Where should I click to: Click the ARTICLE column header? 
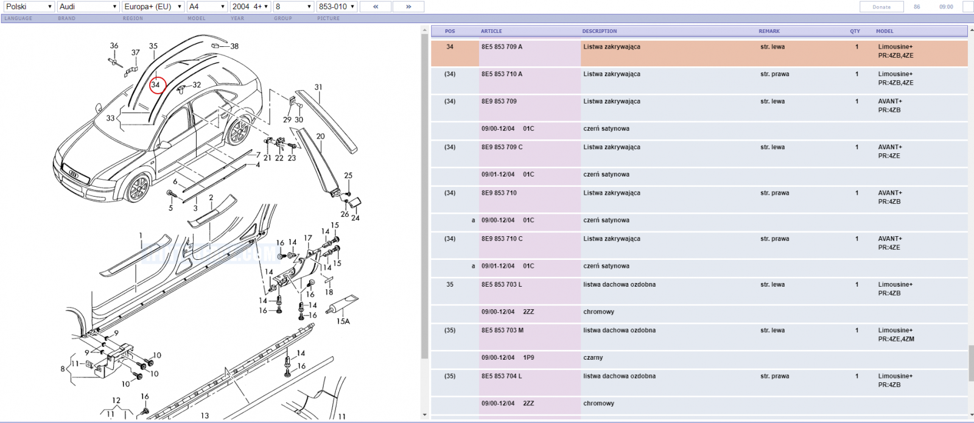[x=491, y=31]
